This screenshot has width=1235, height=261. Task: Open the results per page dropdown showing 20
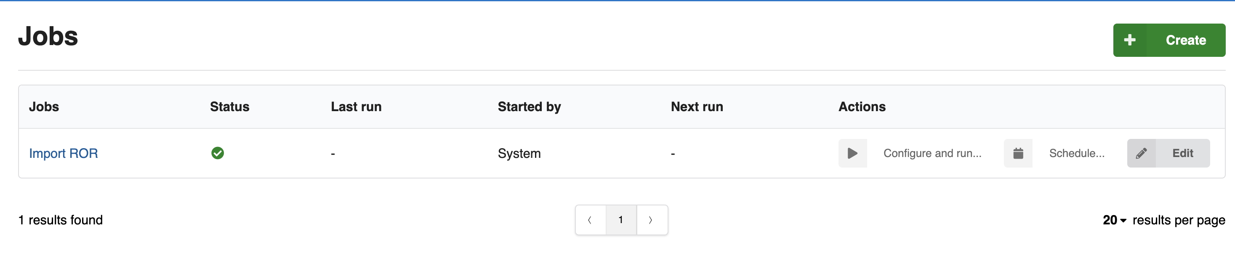click(x=1110, y=220)
